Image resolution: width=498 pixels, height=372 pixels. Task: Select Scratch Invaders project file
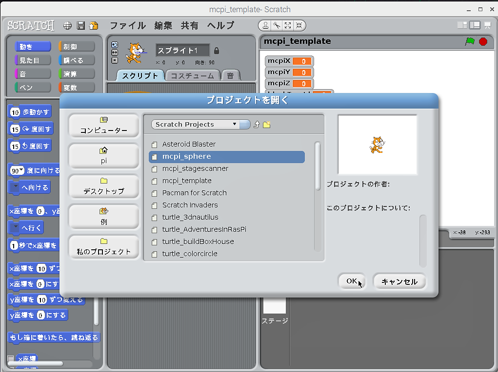pyautogui.click(x=227, y=205)
